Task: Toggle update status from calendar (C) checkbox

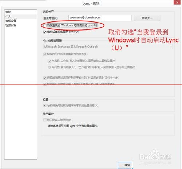Action: tap(45, 54)
